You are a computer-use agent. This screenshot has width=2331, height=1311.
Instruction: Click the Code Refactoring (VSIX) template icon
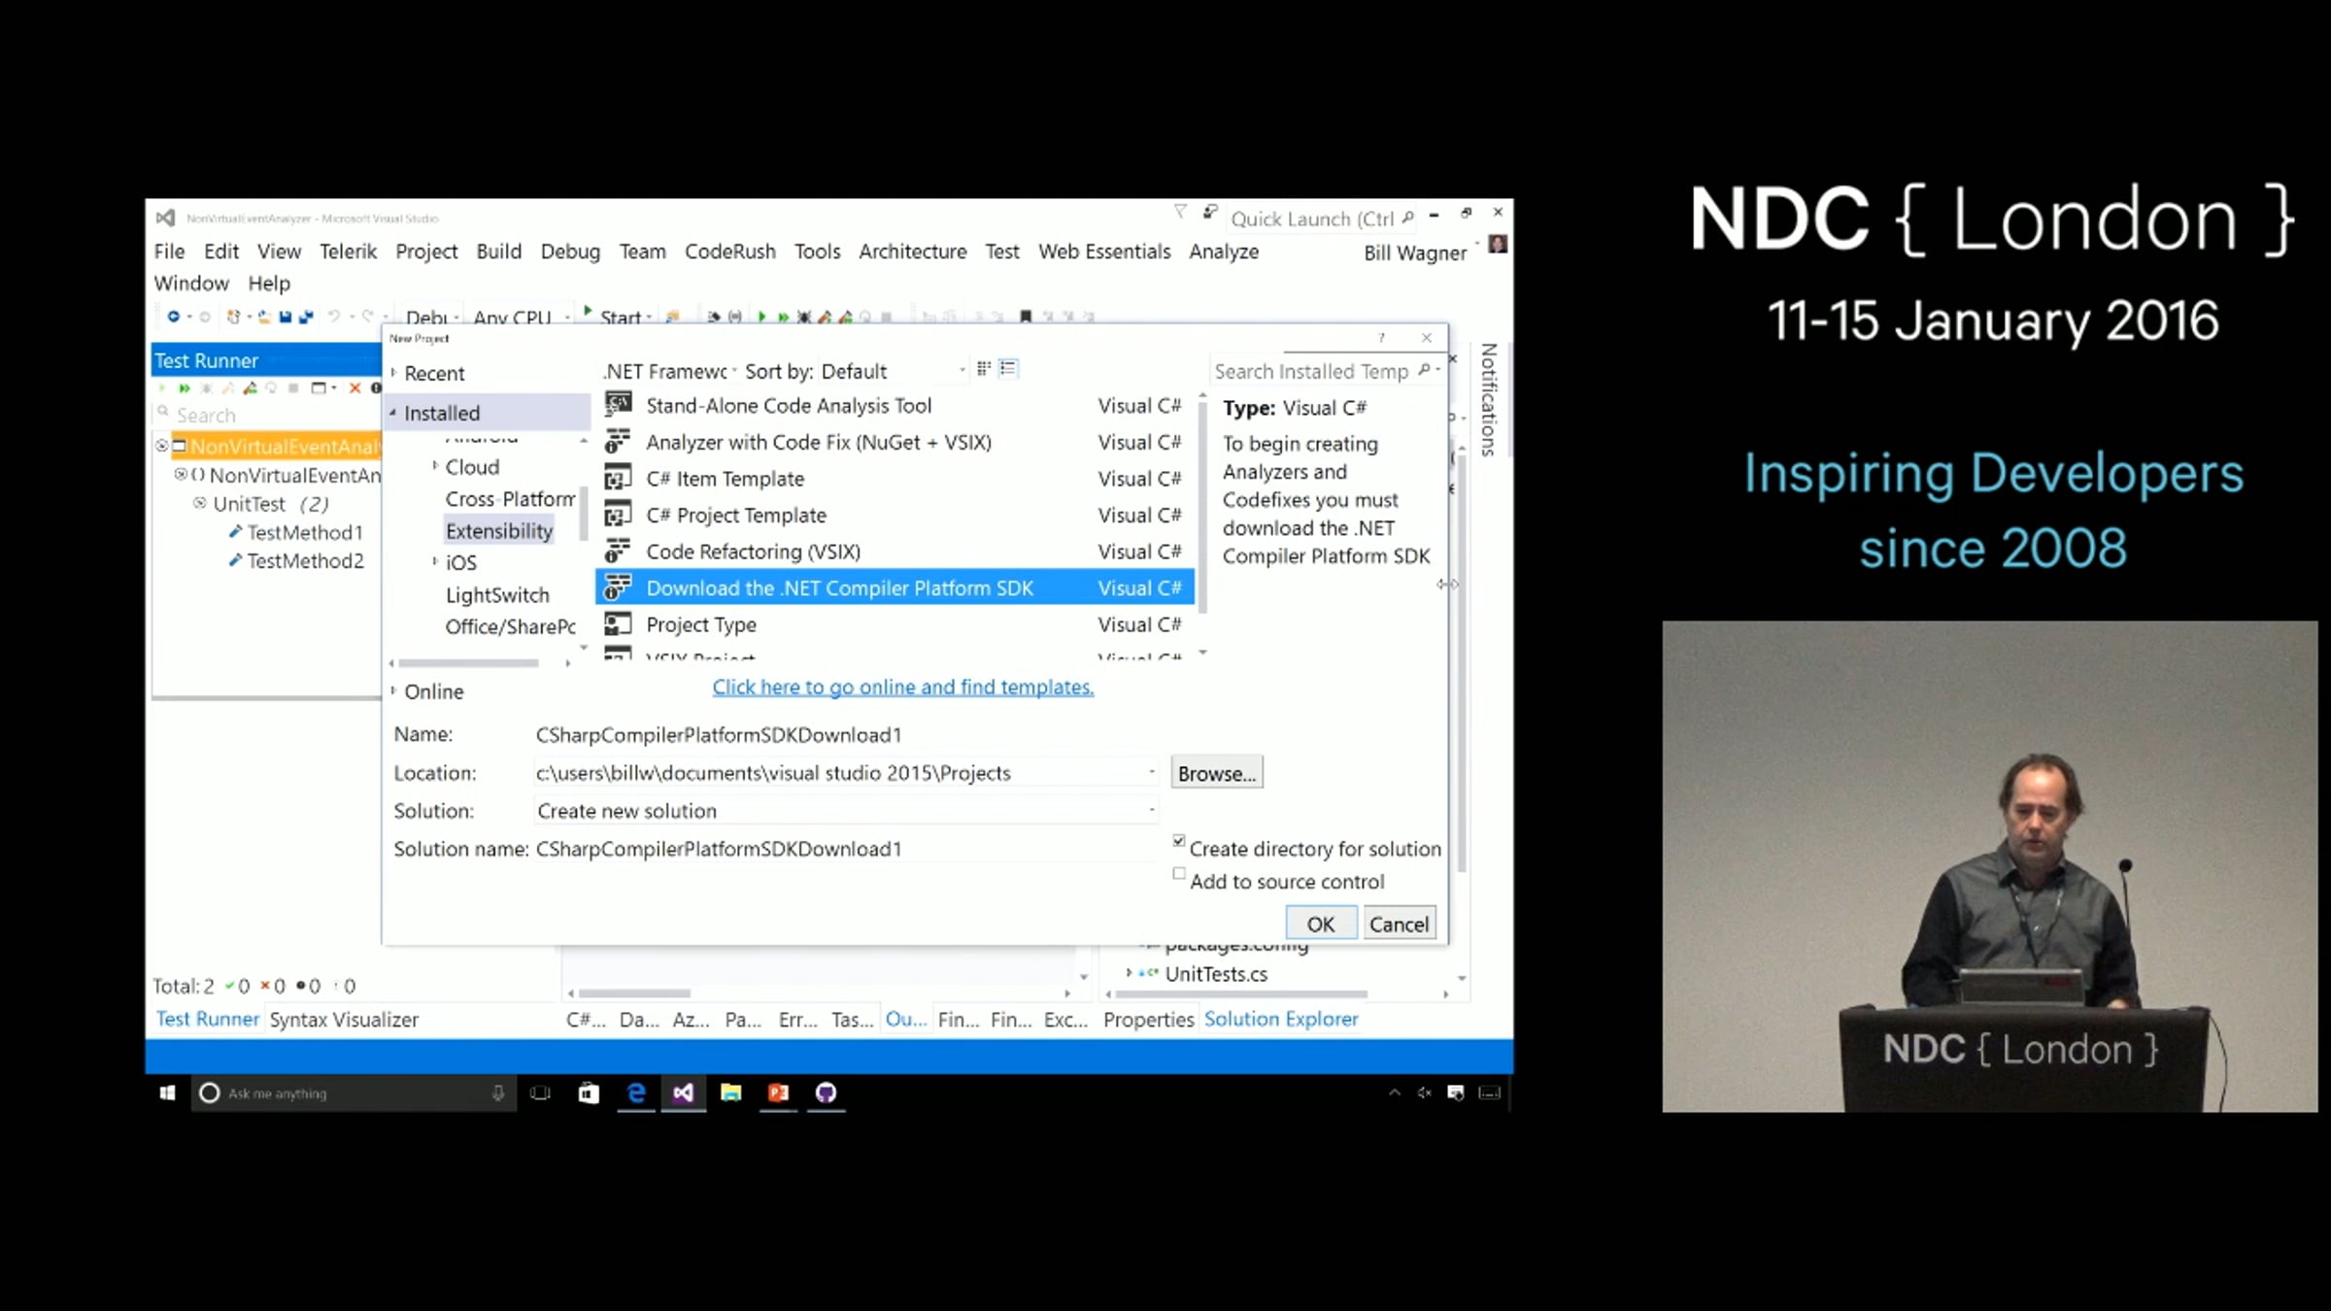tap(619, 551)
